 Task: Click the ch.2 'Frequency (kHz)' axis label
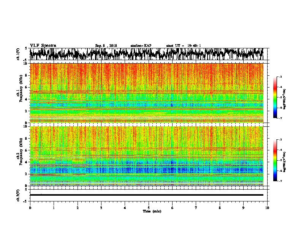(x=21, y=152)
